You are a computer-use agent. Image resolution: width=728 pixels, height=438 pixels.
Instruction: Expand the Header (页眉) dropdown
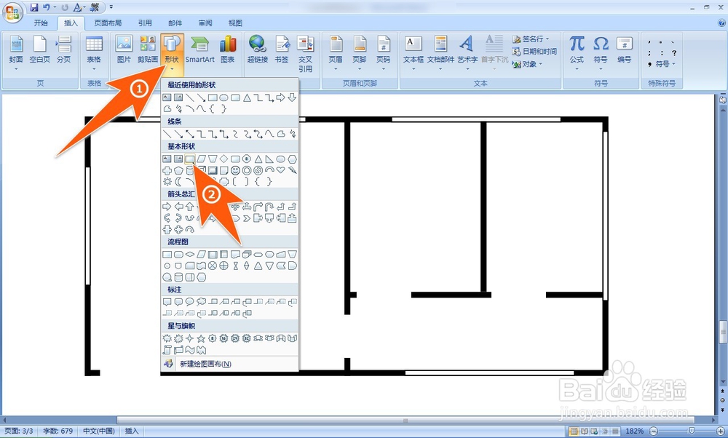335,52
